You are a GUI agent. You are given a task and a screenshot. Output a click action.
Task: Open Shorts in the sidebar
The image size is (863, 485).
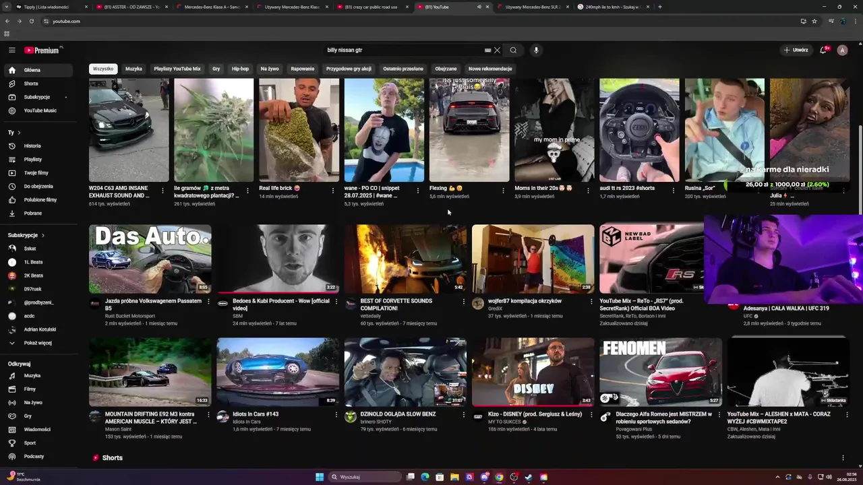39,84
